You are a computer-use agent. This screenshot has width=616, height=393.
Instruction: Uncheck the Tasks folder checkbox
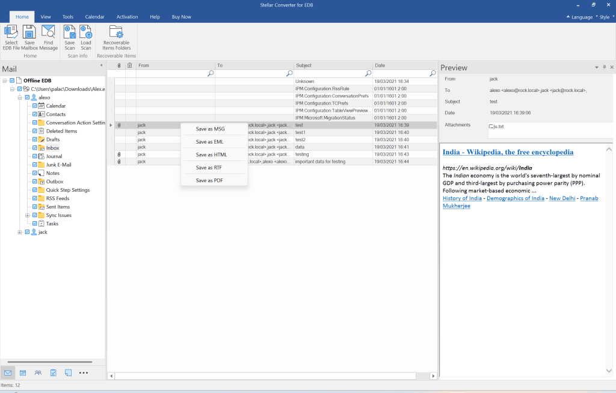tap(34, 224)
